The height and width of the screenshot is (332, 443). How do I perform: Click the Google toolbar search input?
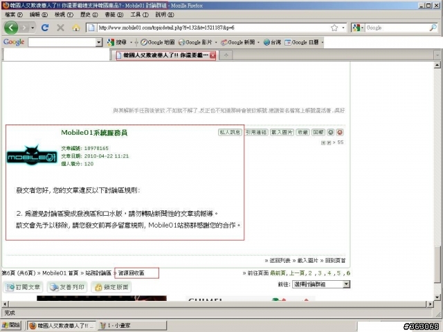[x=62, y=42]
